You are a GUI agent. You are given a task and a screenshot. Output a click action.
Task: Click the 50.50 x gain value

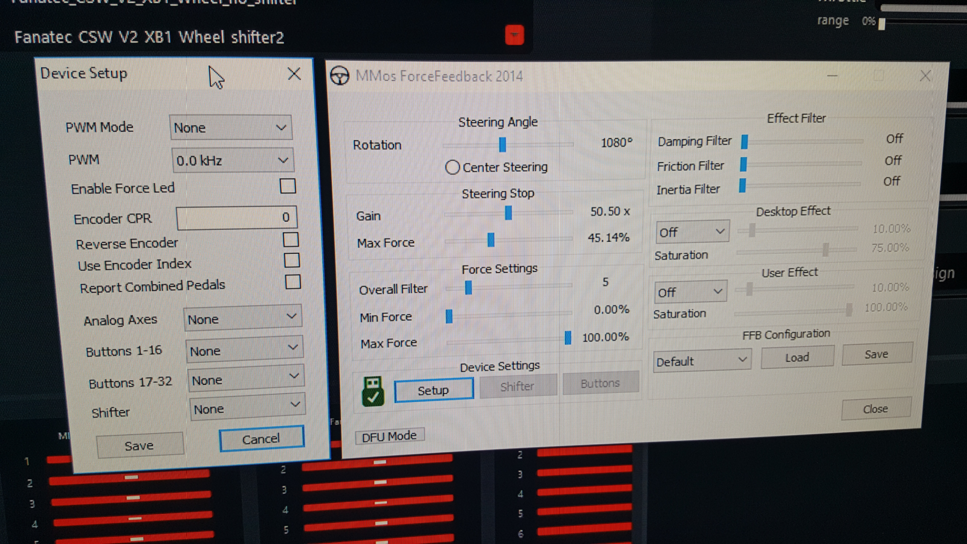click(x=610, y=211)
